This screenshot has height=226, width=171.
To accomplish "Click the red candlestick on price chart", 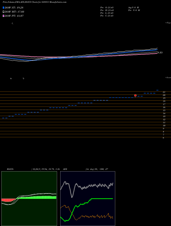I will 135,96.
